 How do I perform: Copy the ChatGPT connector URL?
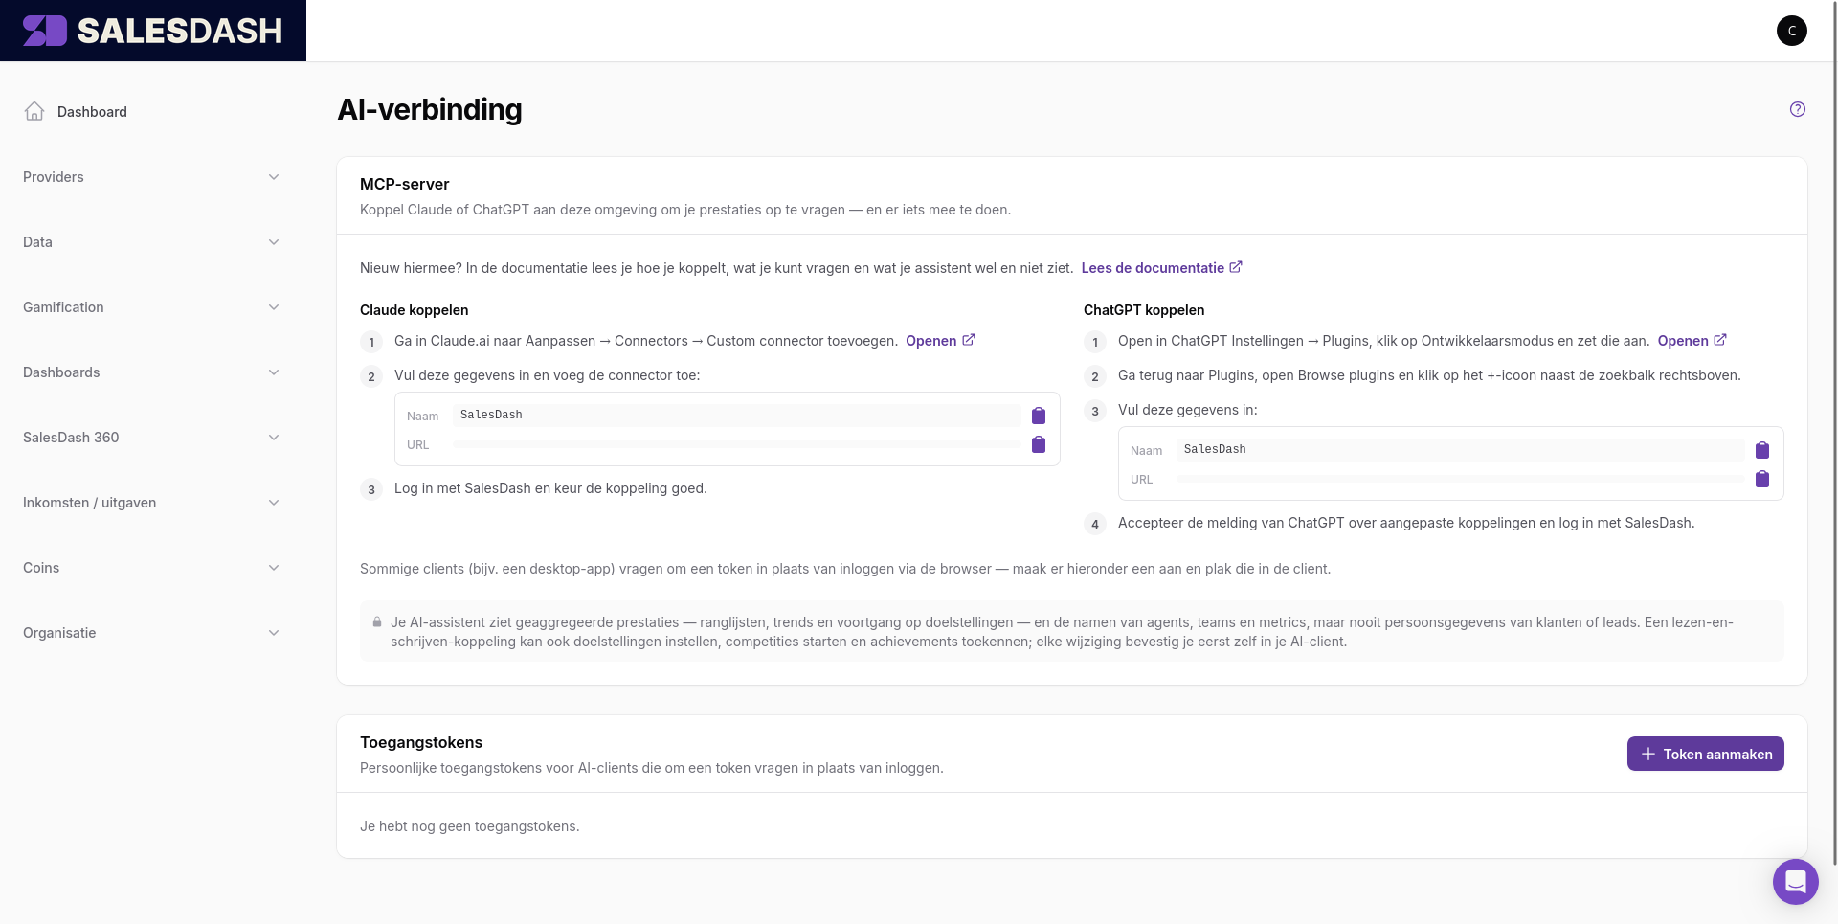pos(1762,479)
